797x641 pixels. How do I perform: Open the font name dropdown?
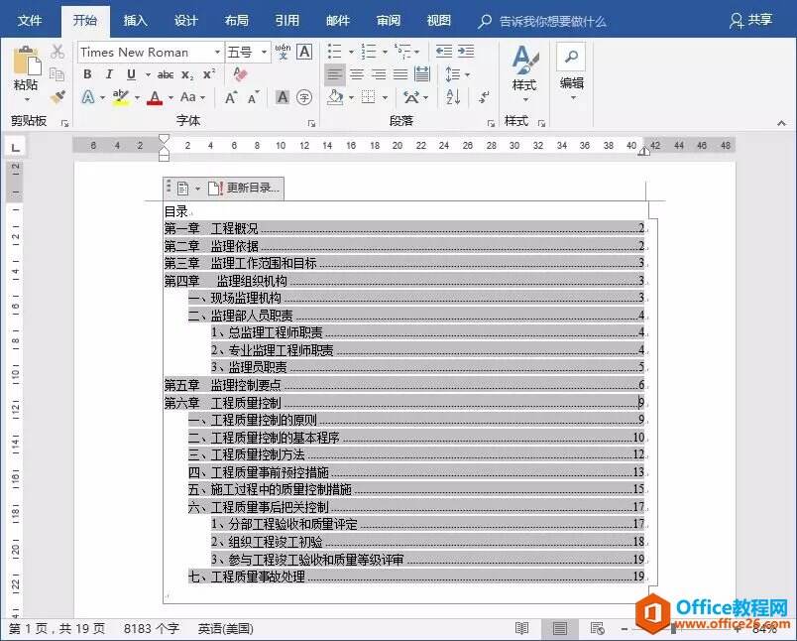pyautogui.click(x=217, y=52)
